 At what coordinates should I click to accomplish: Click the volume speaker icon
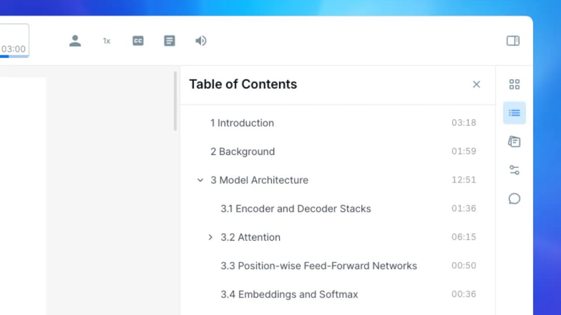click(201, 41)
